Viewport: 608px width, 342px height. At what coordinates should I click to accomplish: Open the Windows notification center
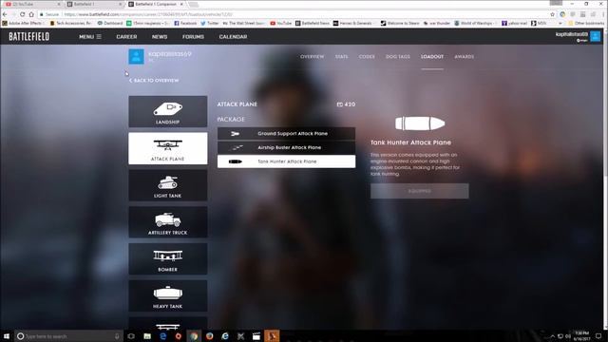(x=598, y=336)
